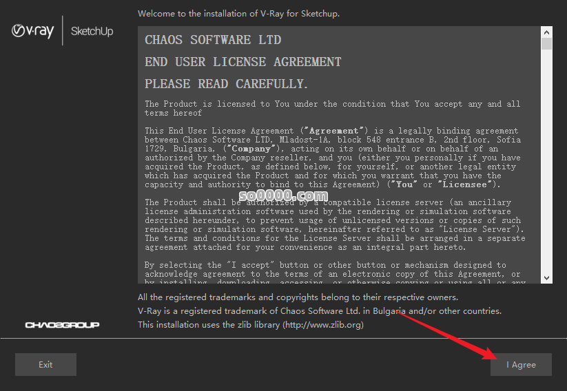Viewport: 567px width, 391px height.
Task: Click the SketchUp wordmark in the header
Action: [x=92, y=32]
